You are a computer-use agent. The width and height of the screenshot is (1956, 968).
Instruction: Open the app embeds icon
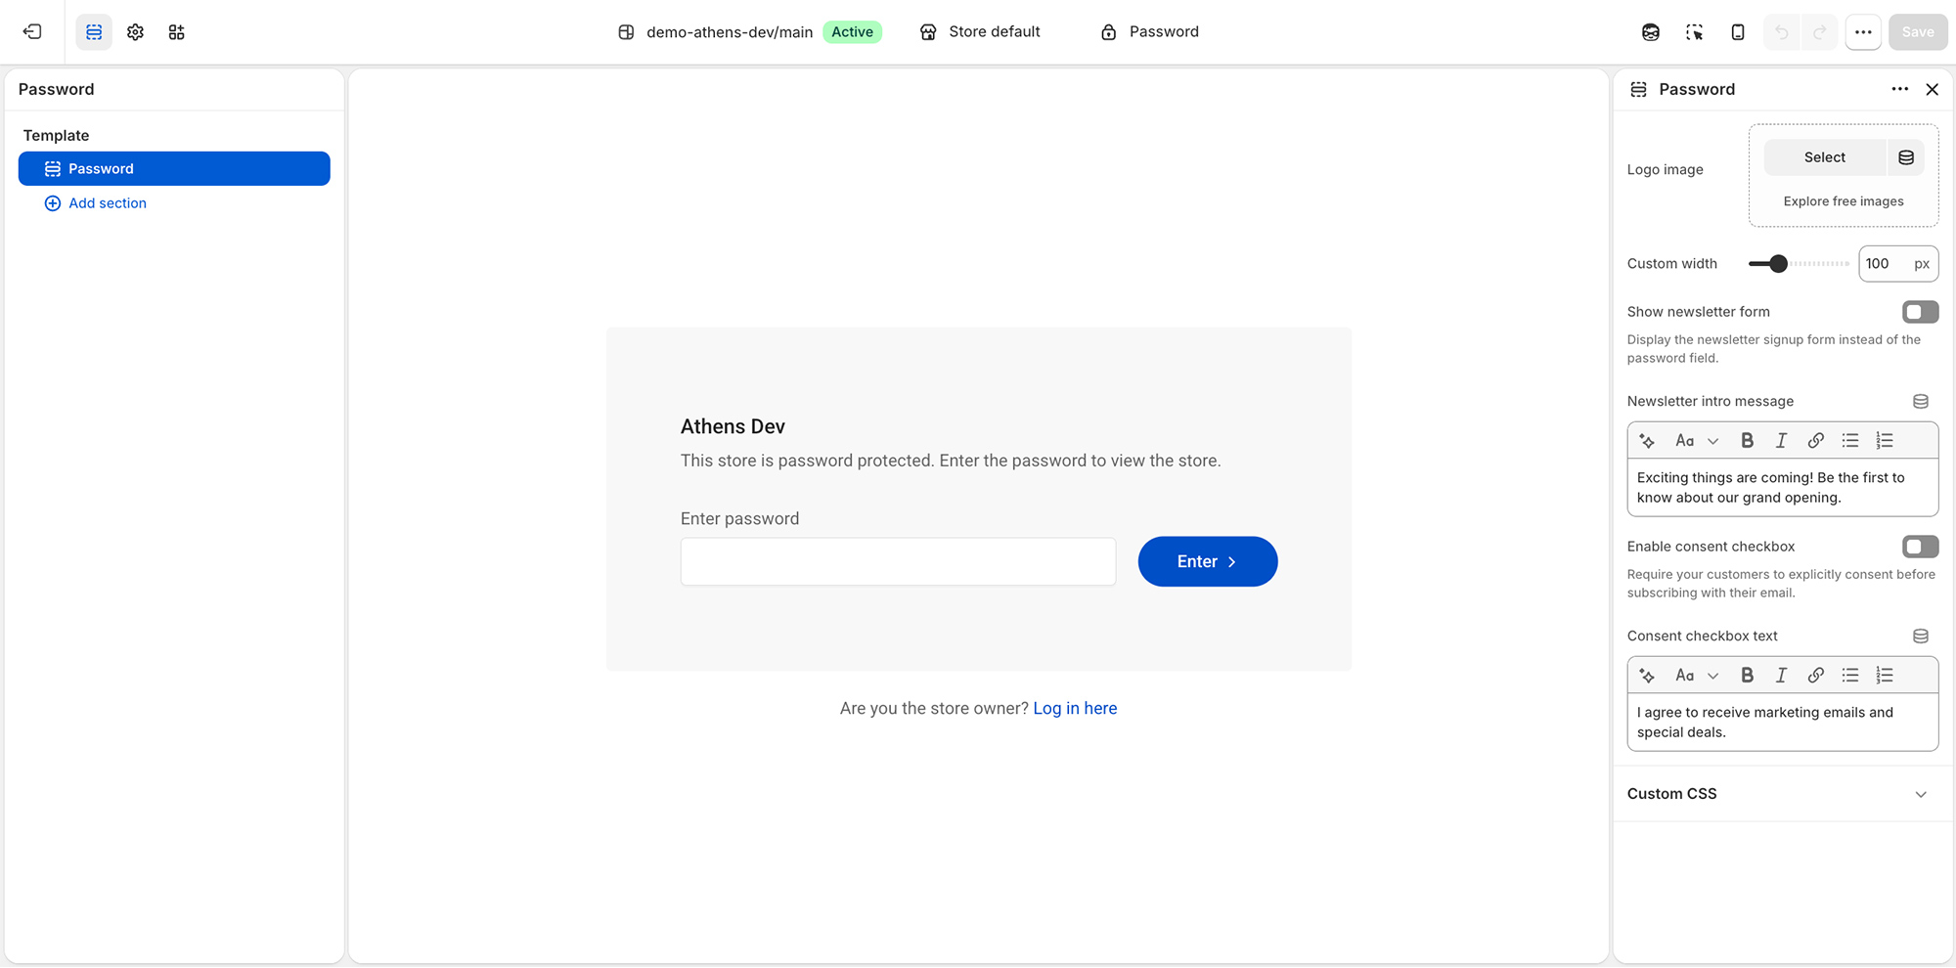pyautogui.click(x=176, y=32)
